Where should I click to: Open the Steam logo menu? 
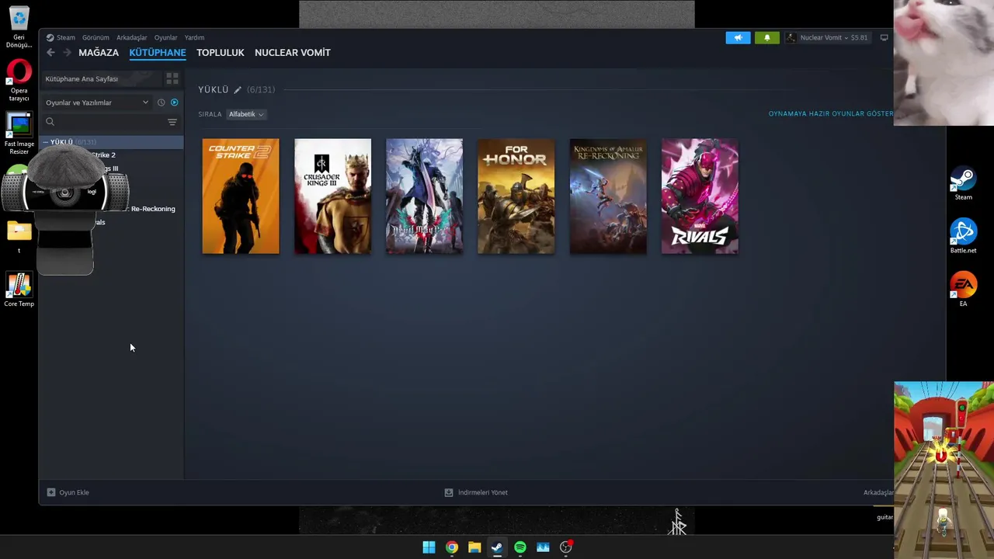tap(61, 37)
